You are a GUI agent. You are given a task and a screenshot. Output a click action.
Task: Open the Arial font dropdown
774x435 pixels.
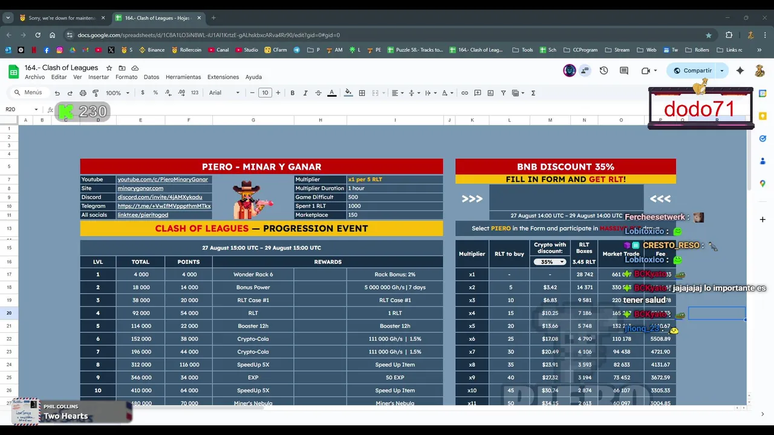click(x=224, y=93)
